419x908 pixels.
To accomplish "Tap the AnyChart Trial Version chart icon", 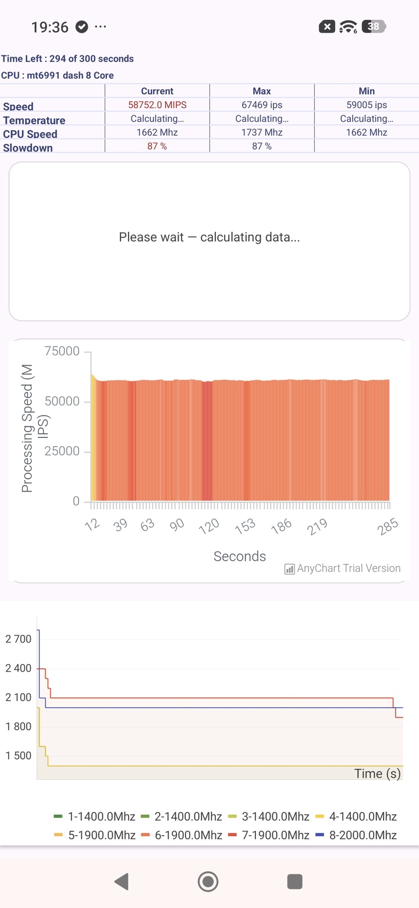I will (x=289, y=569).
